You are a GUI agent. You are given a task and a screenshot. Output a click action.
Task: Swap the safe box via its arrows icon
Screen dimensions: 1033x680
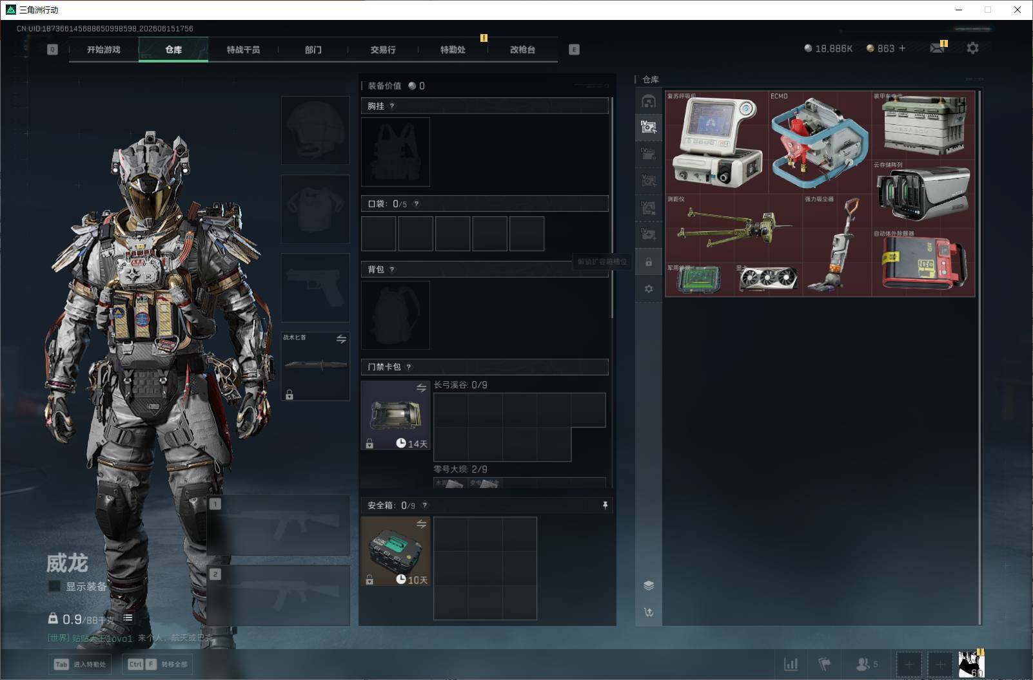click(x=421, y=524)
